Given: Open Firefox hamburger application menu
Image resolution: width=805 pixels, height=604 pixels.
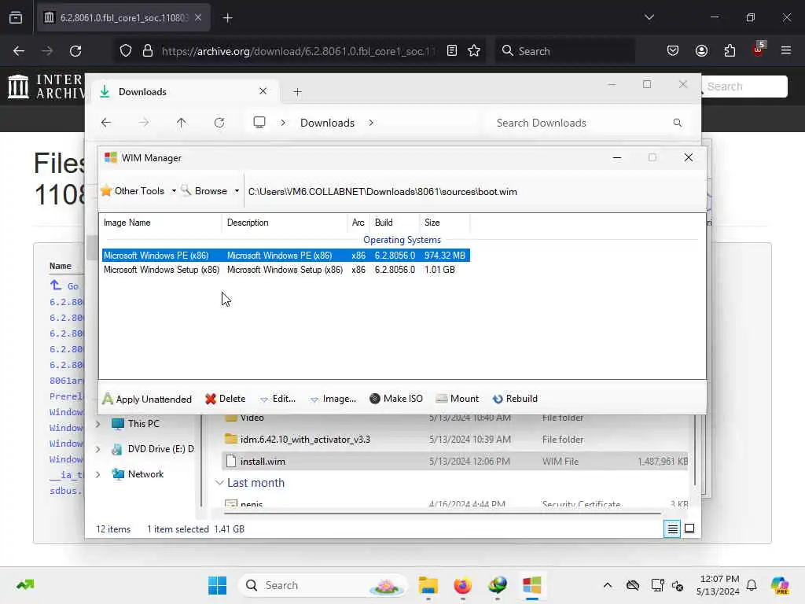Looking at the screenshot, I should pos(786,50).
